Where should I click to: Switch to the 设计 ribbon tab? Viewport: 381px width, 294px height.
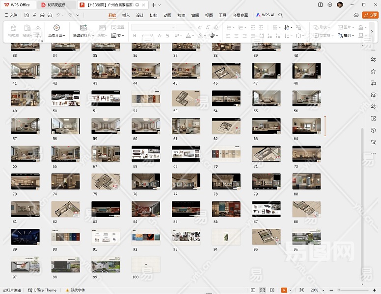tap(140, 15)
